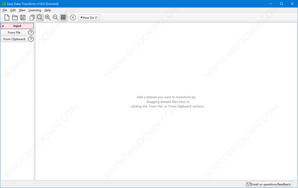This screenshot has height=188, width=298.
Task: Open the File menu
Action: pos(5,10)
